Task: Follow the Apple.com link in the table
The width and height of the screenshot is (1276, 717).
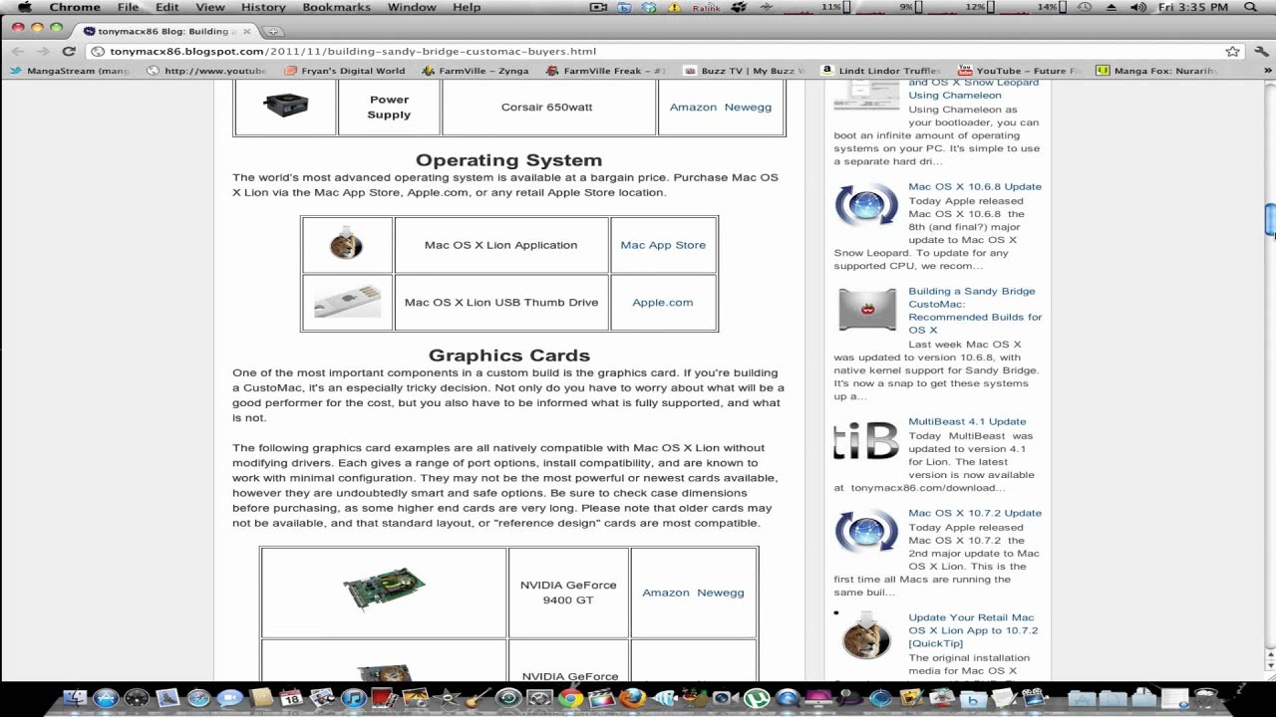Action: pos(663,303)
